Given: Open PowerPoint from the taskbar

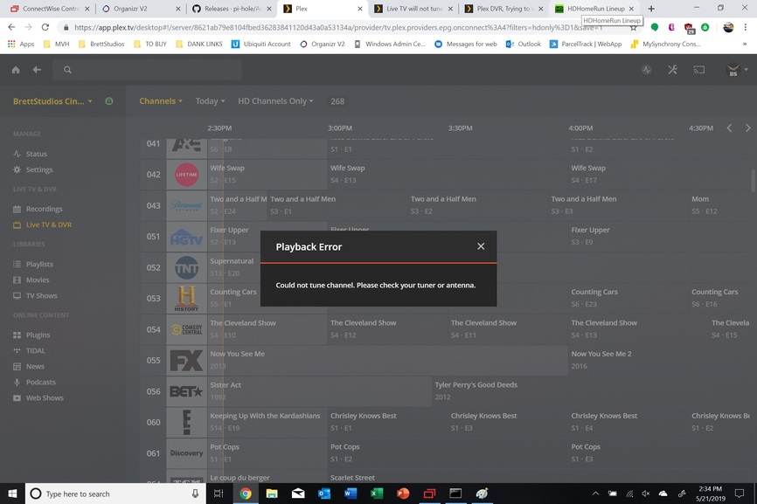Looking at the screenshot, I should tap(403, 494).
